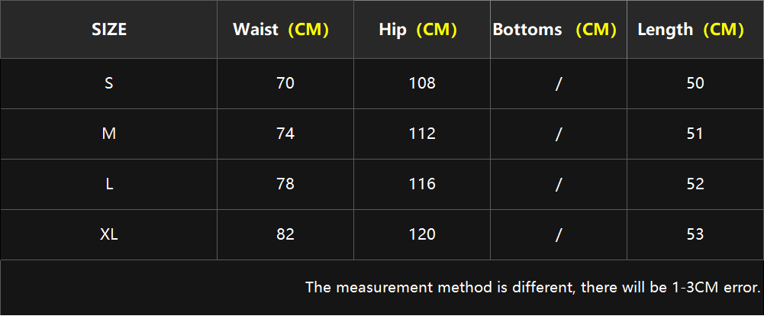This screenshot has width=764, height=316.
Task: Select the Waist (CM) header cell
Action: (285, 30)
